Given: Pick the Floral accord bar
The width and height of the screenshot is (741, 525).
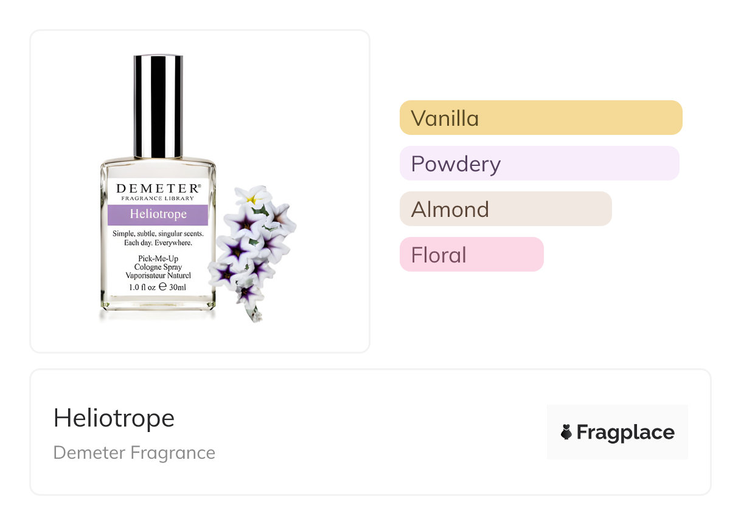Looking at the screenshot, I should (471, 255).
